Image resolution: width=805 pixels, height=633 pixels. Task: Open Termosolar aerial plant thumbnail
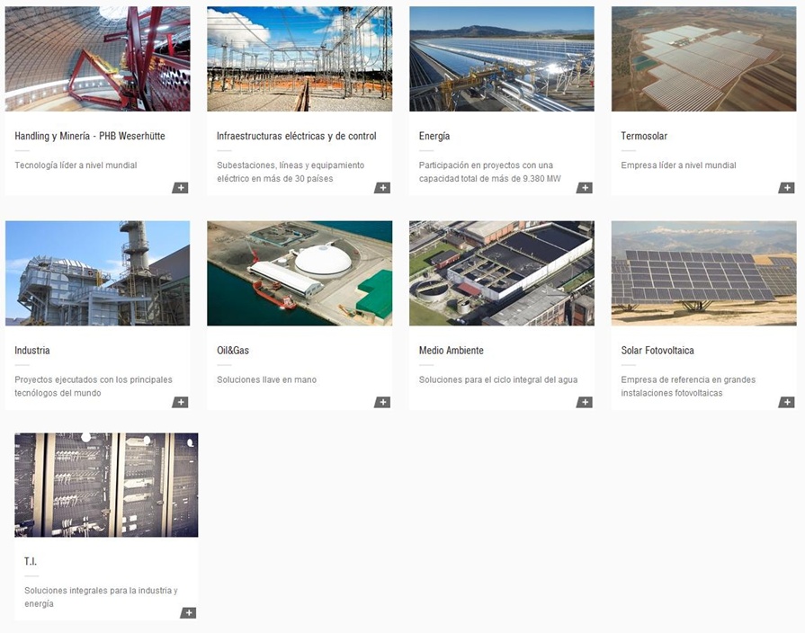tap(704, 58)
